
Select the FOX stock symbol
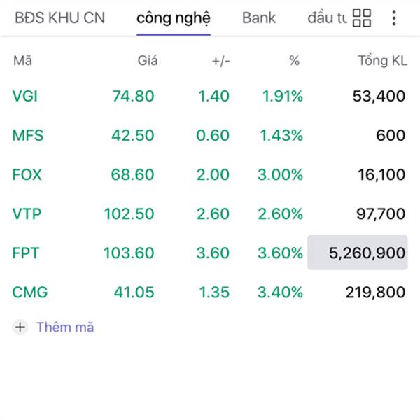coord(27,174)
